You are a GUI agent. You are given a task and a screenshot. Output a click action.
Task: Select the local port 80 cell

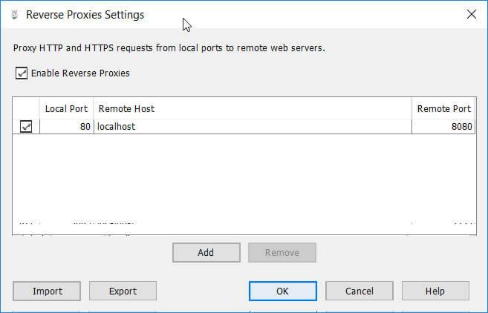point(66,127)
